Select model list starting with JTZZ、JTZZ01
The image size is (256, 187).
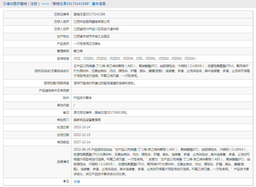click(135, 58)
